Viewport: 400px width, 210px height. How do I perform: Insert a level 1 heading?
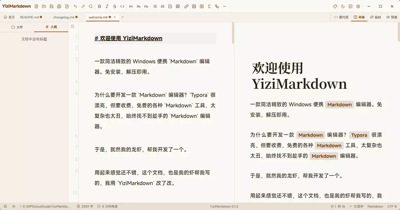(131, 6)
